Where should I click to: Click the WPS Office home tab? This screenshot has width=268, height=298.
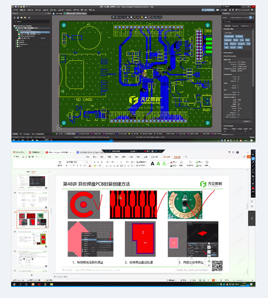19,152
